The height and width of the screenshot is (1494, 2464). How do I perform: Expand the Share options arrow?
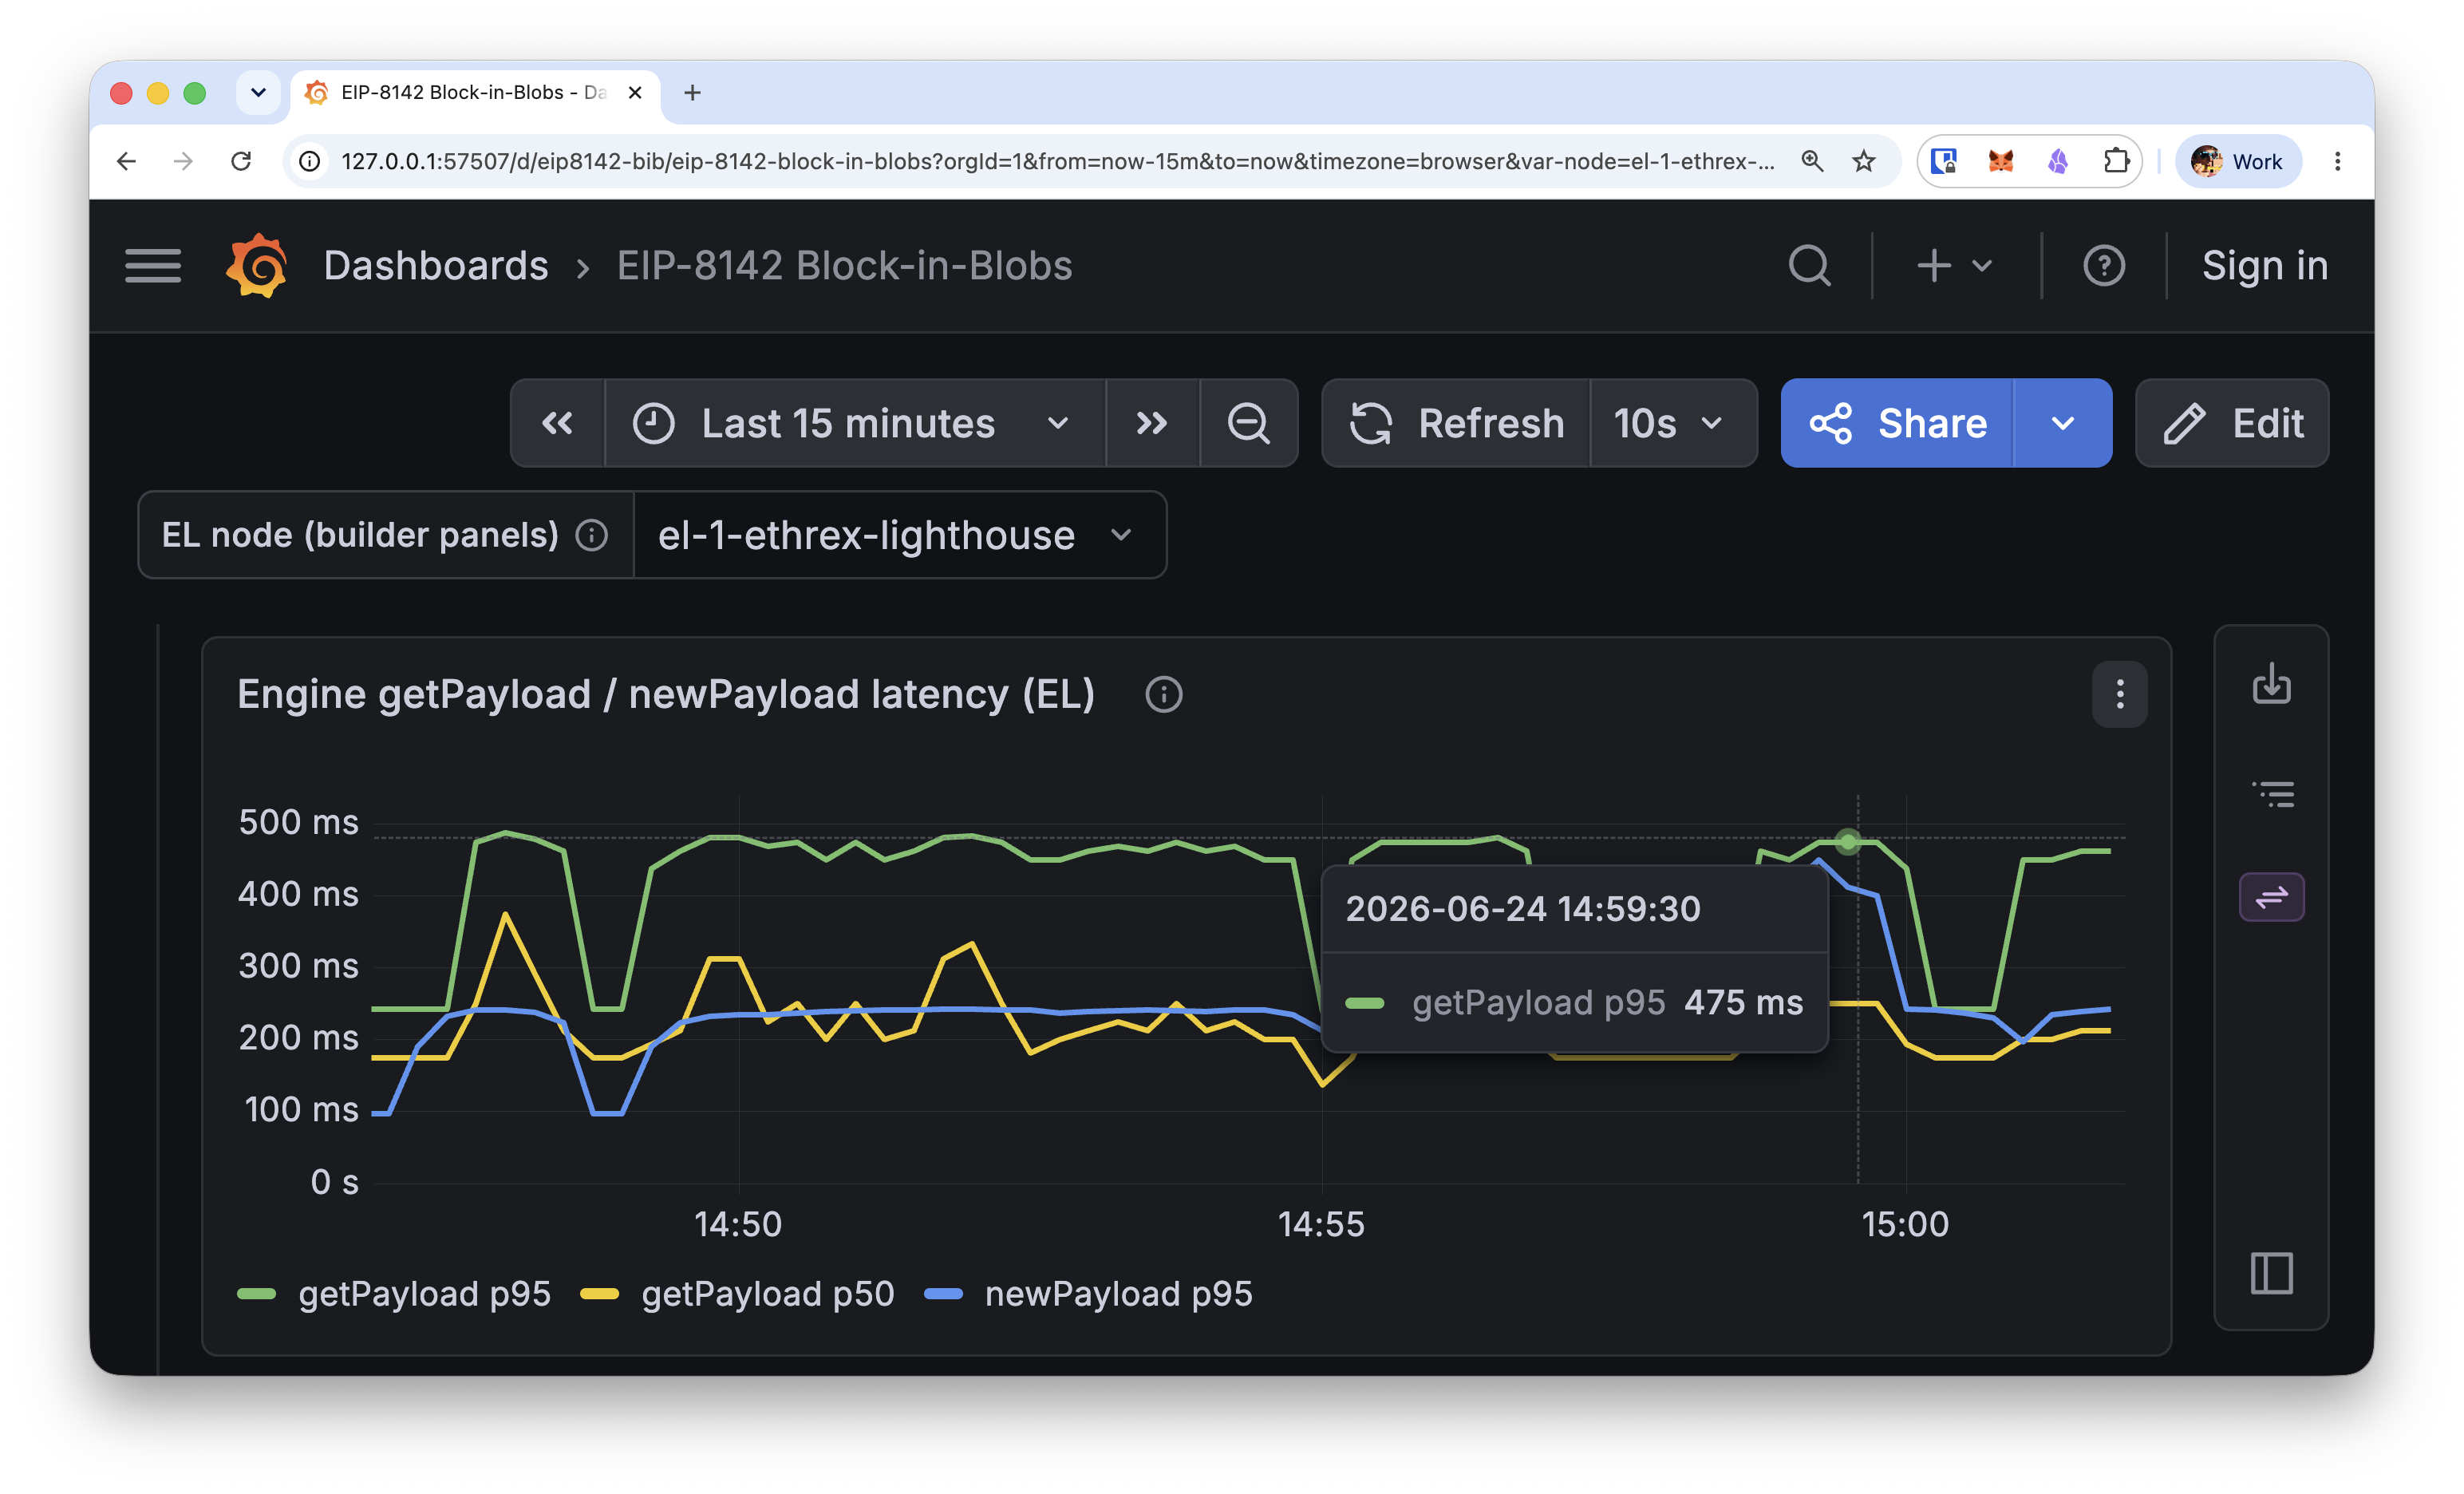coord(2063,423)
